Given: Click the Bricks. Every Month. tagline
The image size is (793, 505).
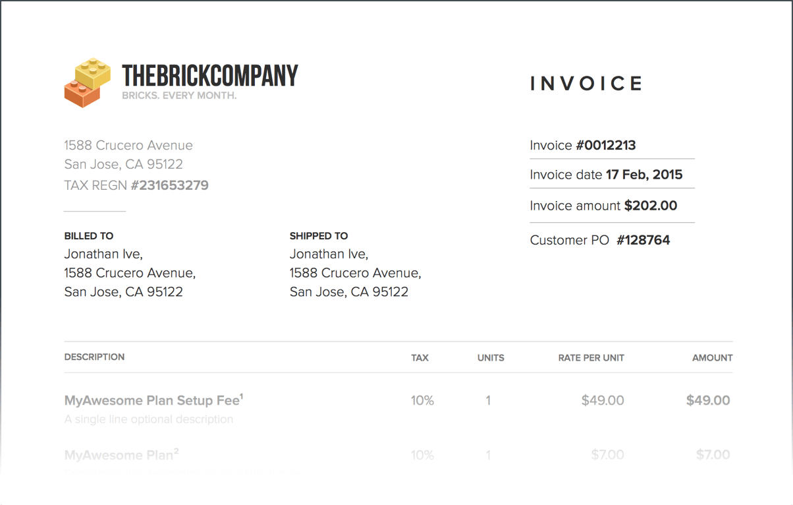Looking at the screenshot, I should pyautogui.click(x=179, y=96).
